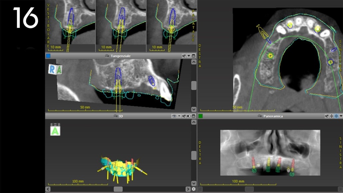Expand the visibility dropdown next to the eye icon

(x=179, y=116)
